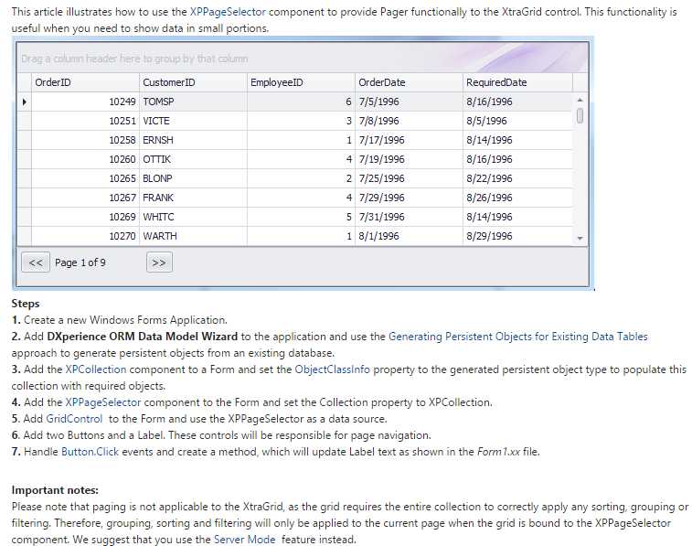
Task: Select OrderDate cell 7/25/1996
Action: point(410,178)
